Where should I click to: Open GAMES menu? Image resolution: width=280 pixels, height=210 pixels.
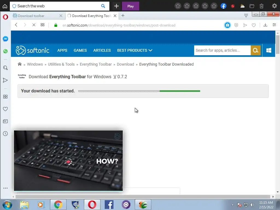(80, 50)
